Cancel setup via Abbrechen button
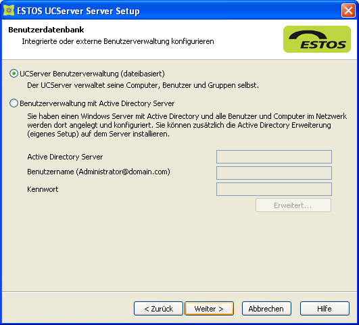The height and width of the screenshot is (325, 359). (266, 309)
